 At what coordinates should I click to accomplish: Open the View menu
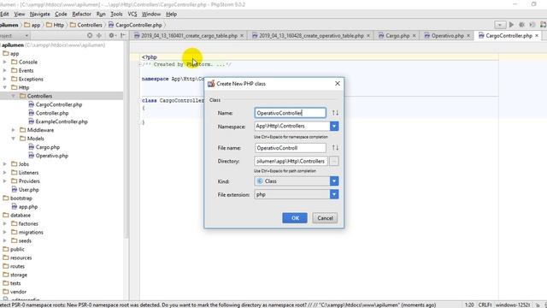coord(19,14)
